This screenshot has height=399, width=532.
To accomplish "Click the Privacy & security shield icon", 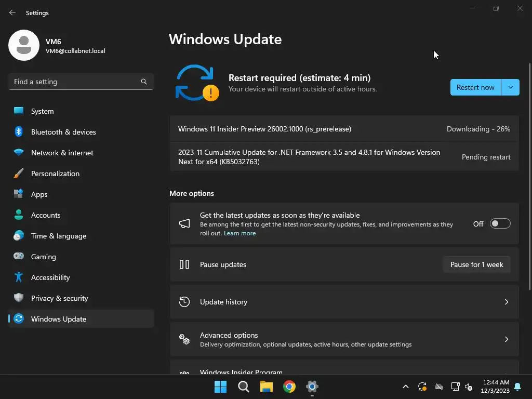I will coord(19,298).
